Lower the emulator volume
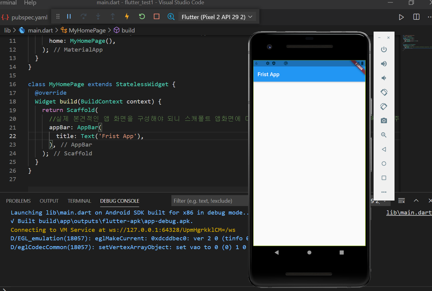This screenshot has height=291, width=432. 384,78
